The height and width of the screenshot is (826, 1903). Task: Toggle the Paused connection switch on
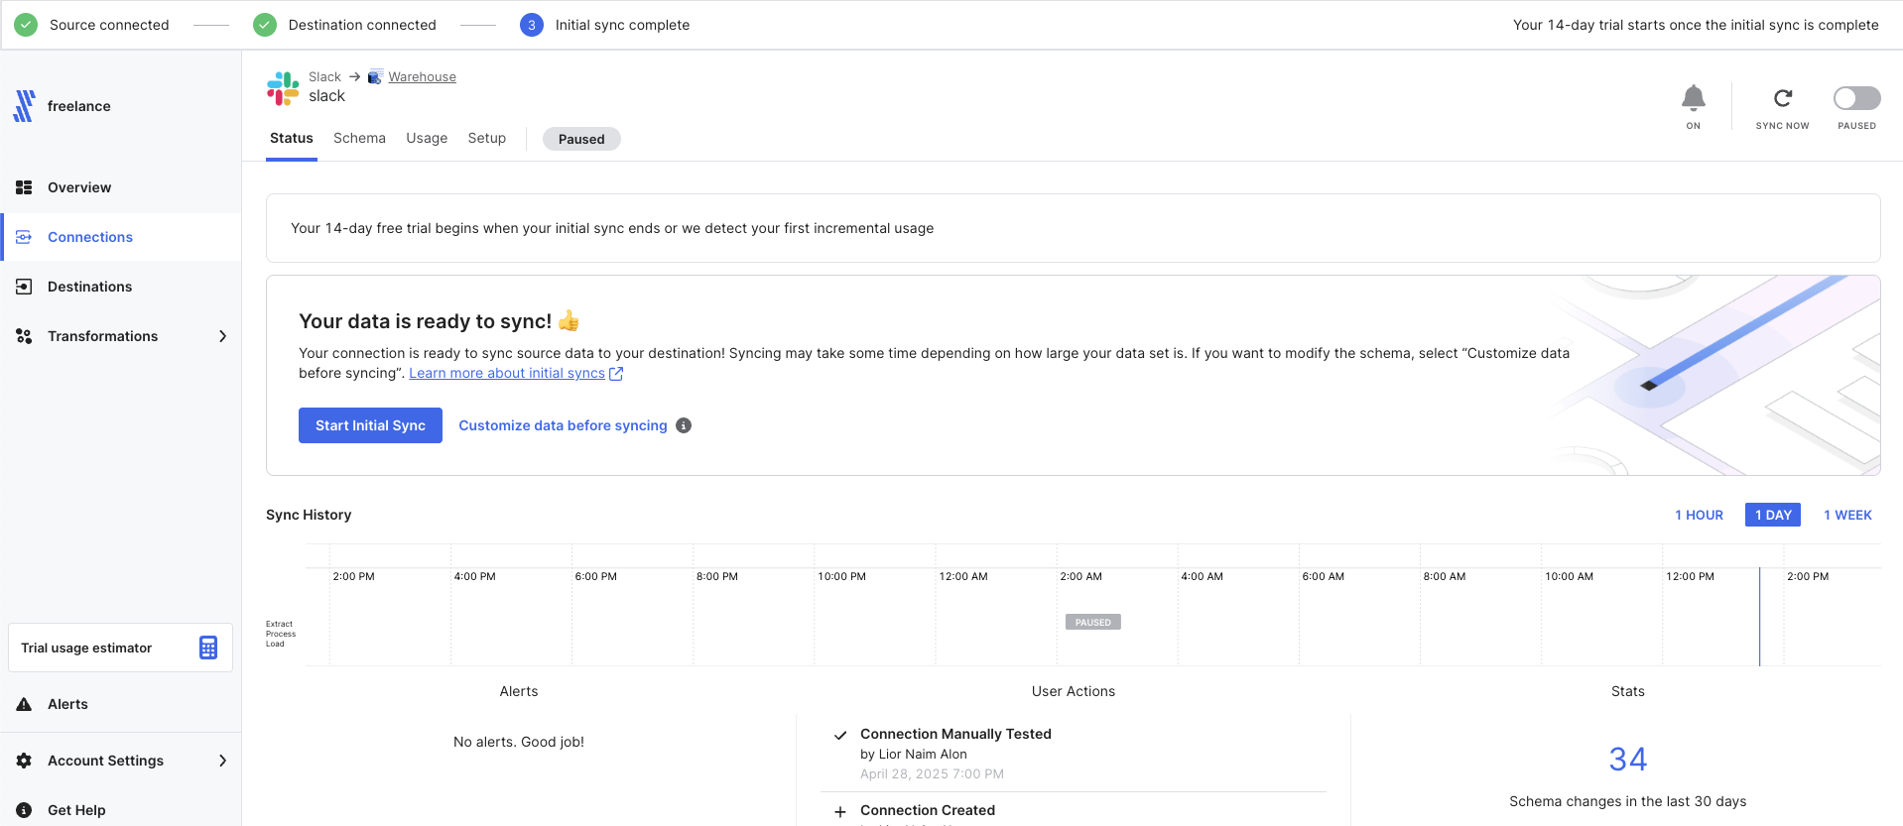pyautogui.click(x=1856, y=98)
